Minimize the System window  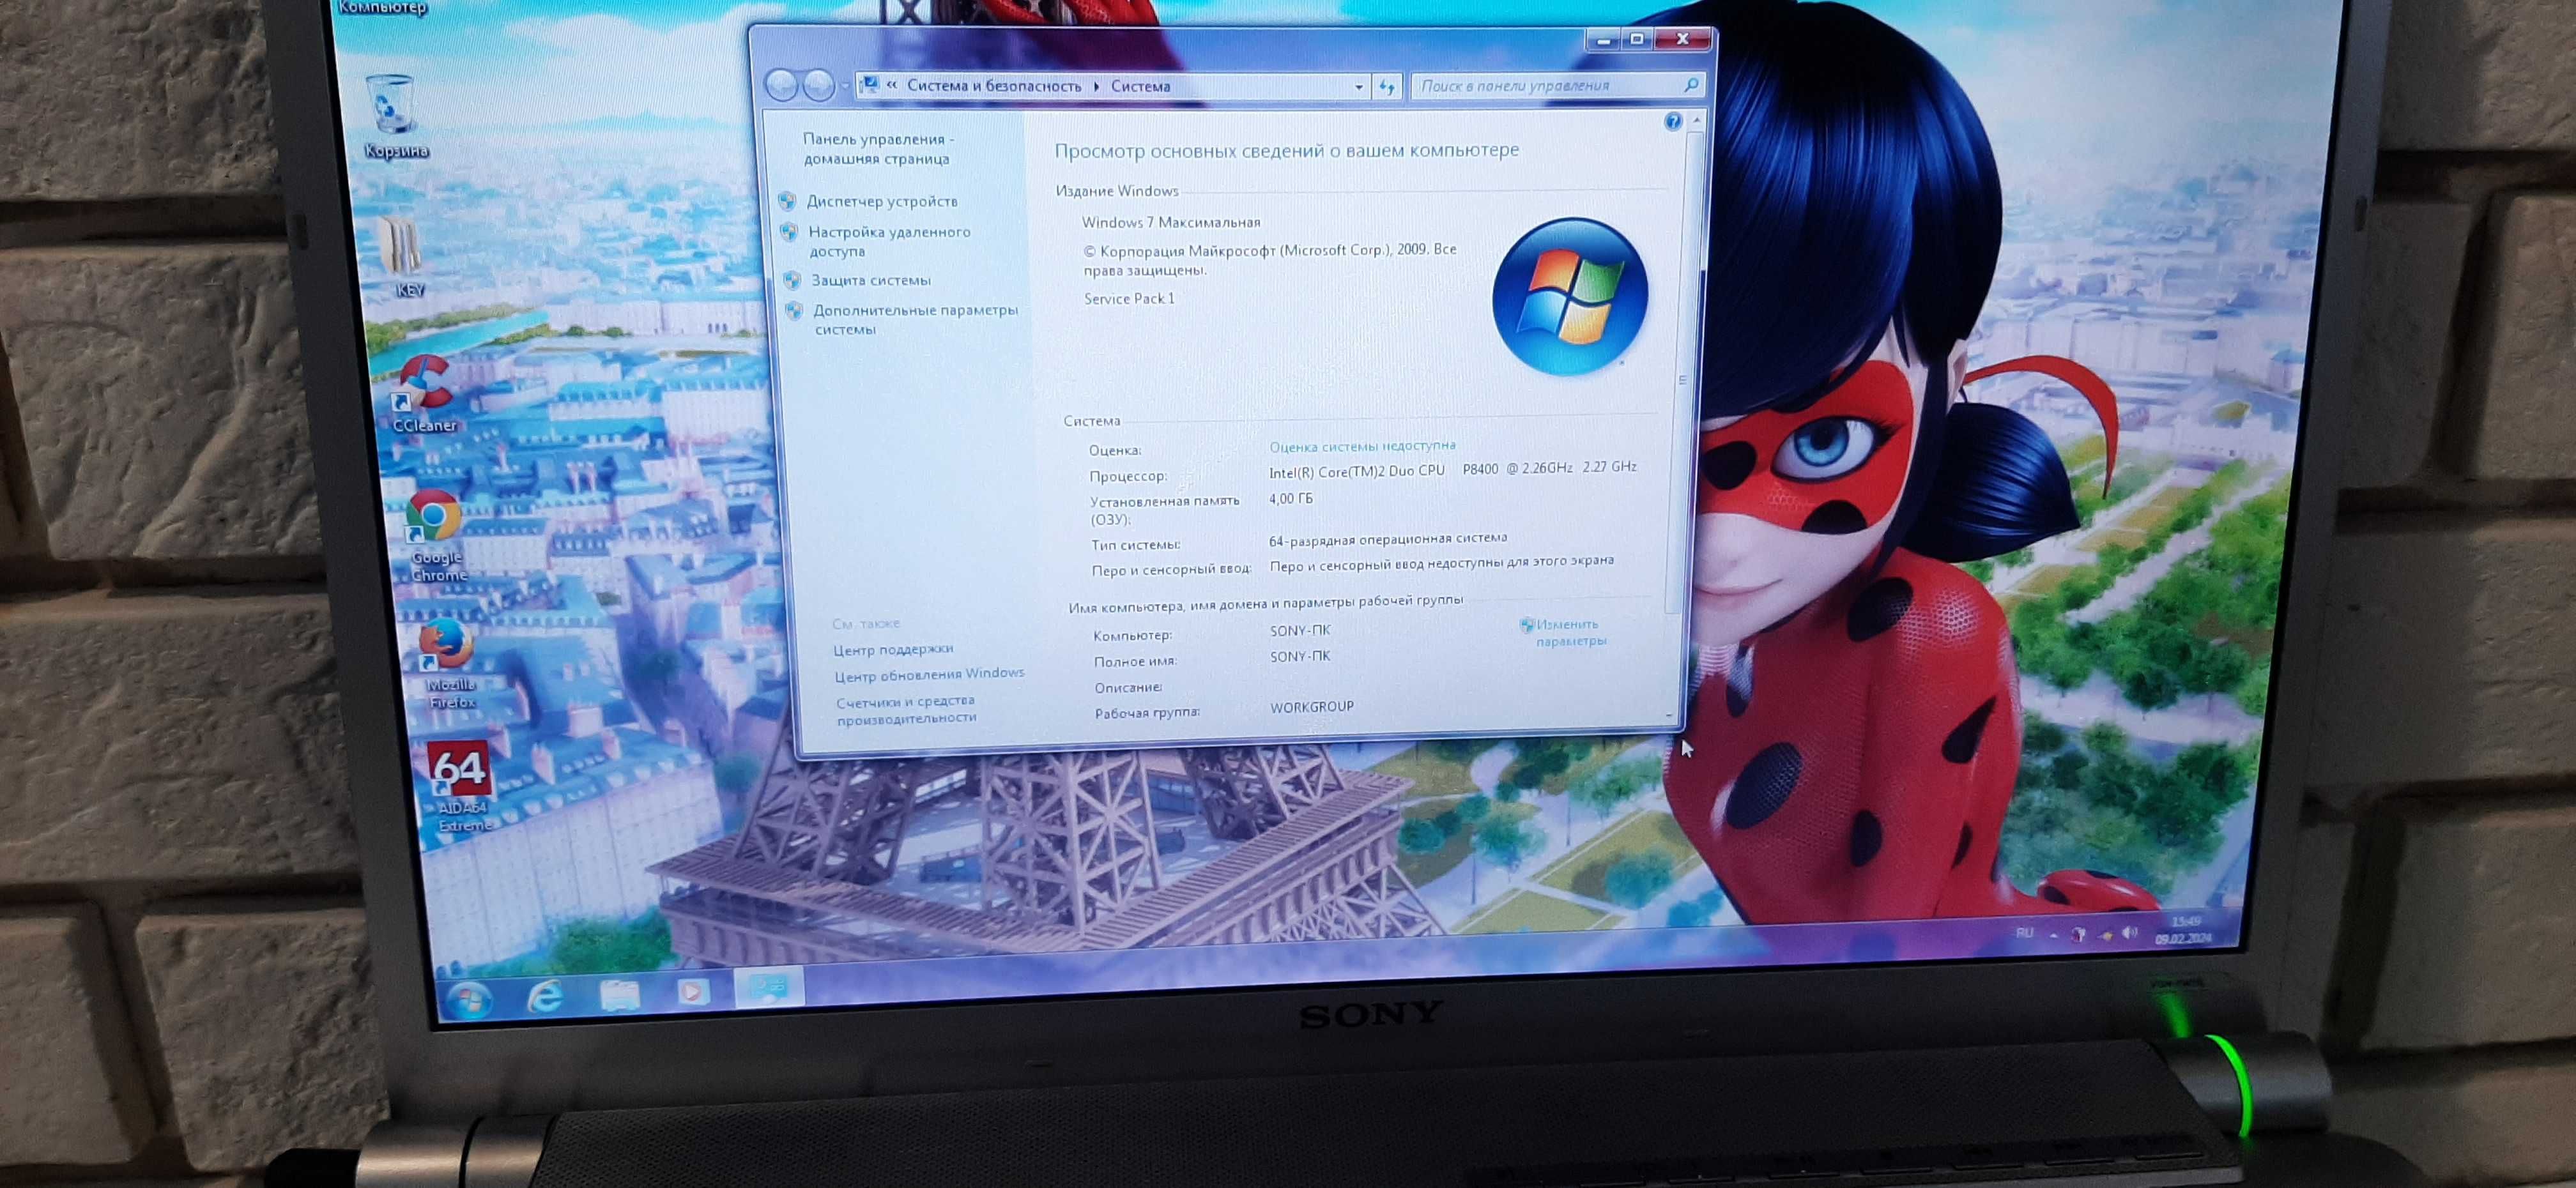click(1603, 40)
